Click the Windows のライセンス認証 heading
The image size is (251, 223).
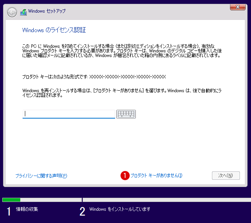54,30
